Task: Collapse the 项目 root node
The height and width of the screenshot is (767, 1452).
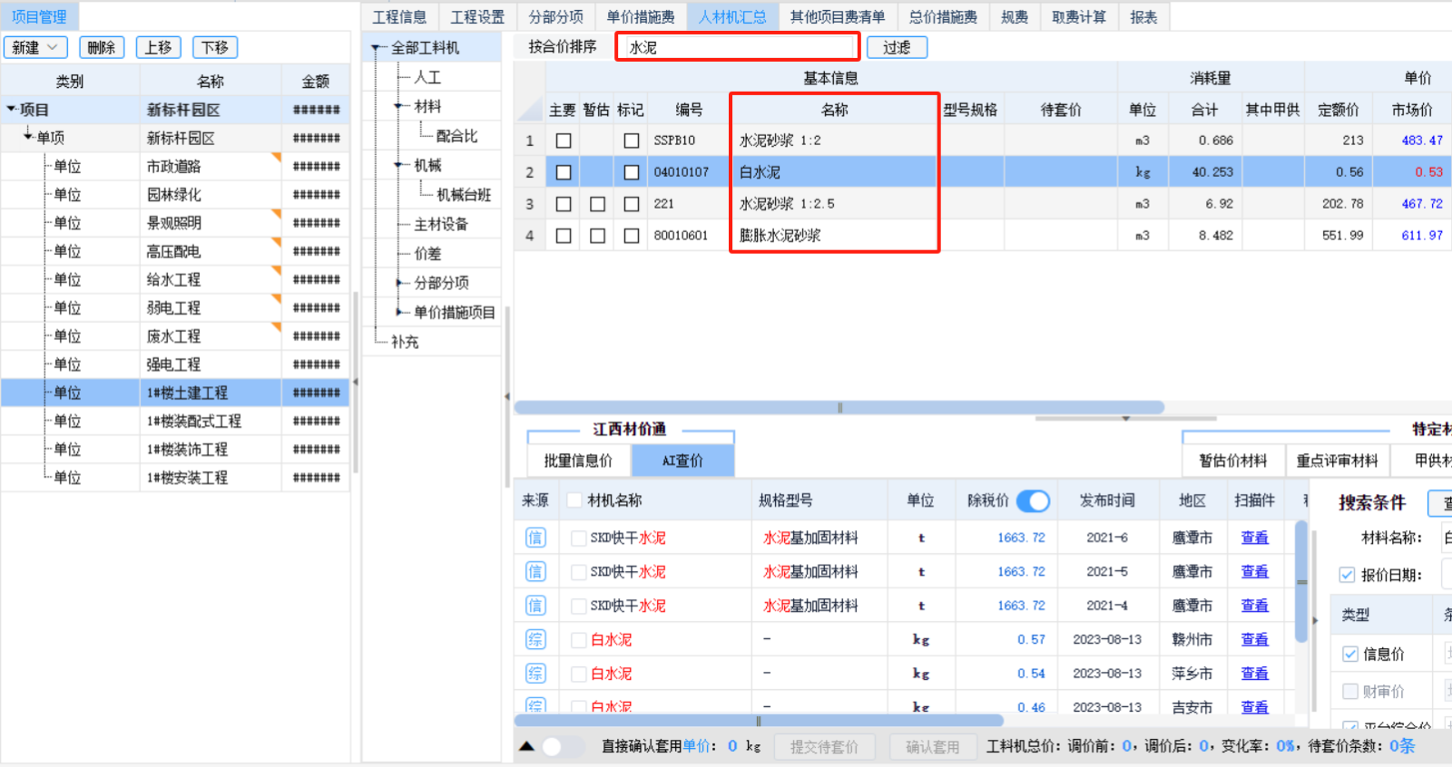Action: (11, 110)
